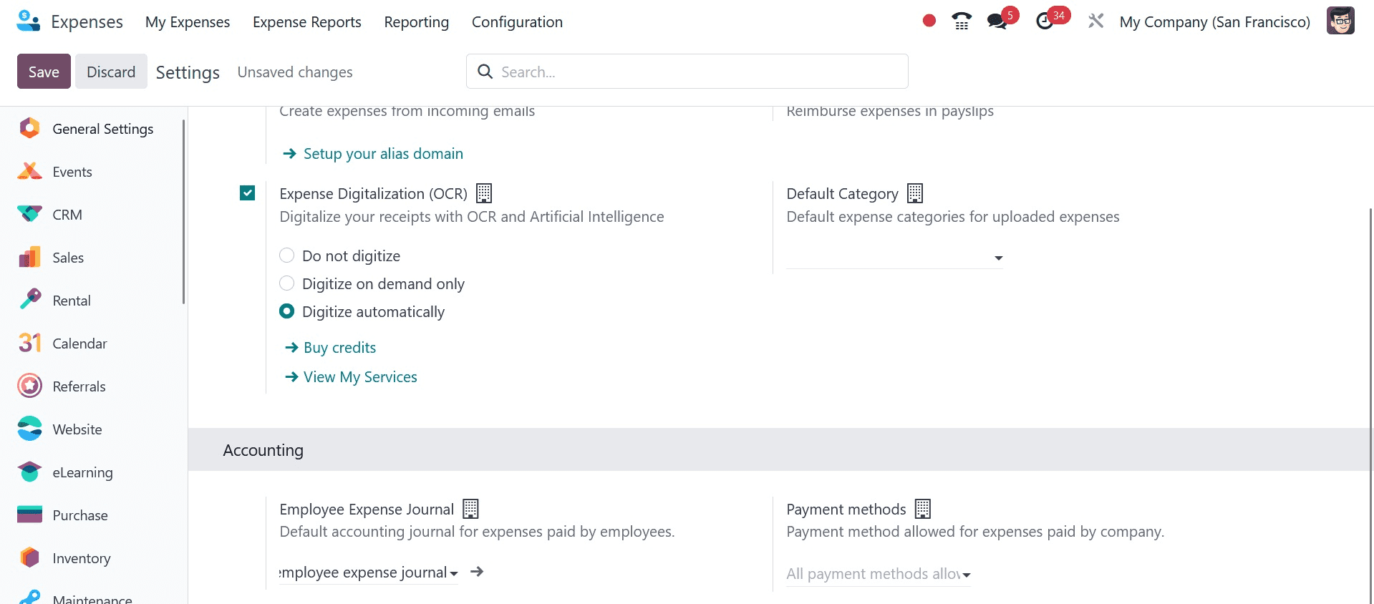The height and width of the screenshot is (604, 1374).
Task: Open CRM settings in the sidebar
Action: [93, 215]
